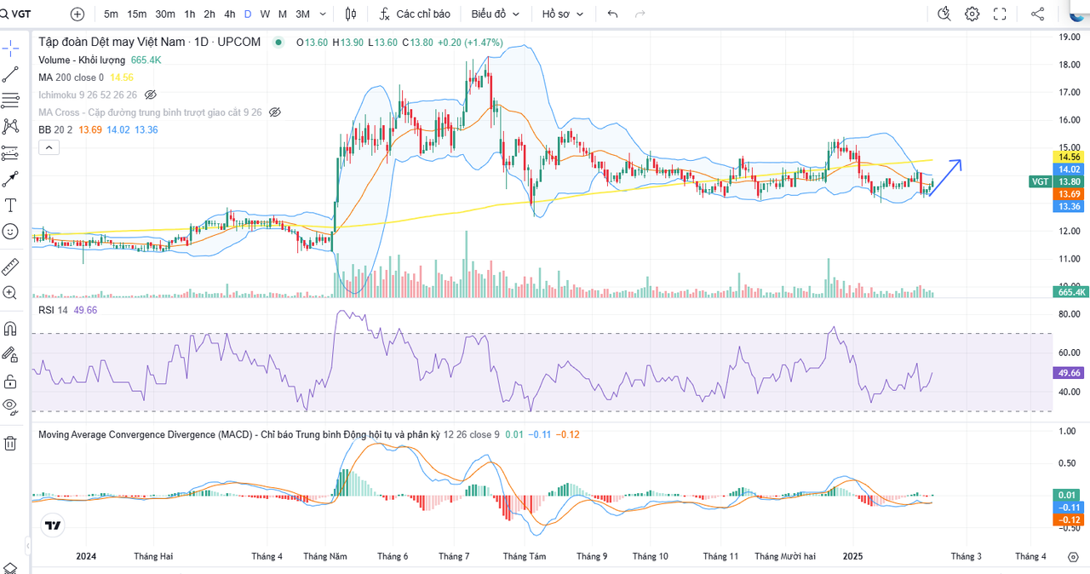
Task: Show the hidden MA Cross indicator
Action: click(x=274, y=112)
